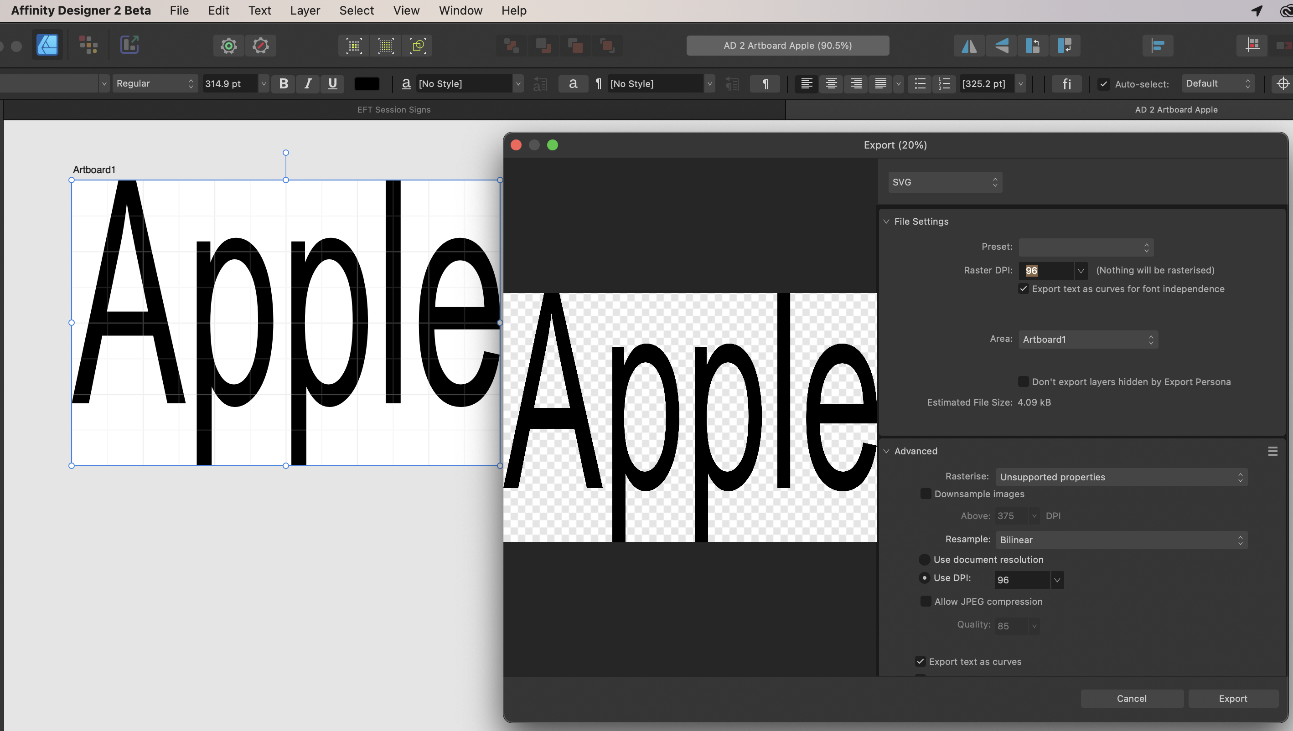The width and height of the screenshot is (1293, 731).
Task: Toggle Export text as curves in Advanced
Action: coord(921,661)
